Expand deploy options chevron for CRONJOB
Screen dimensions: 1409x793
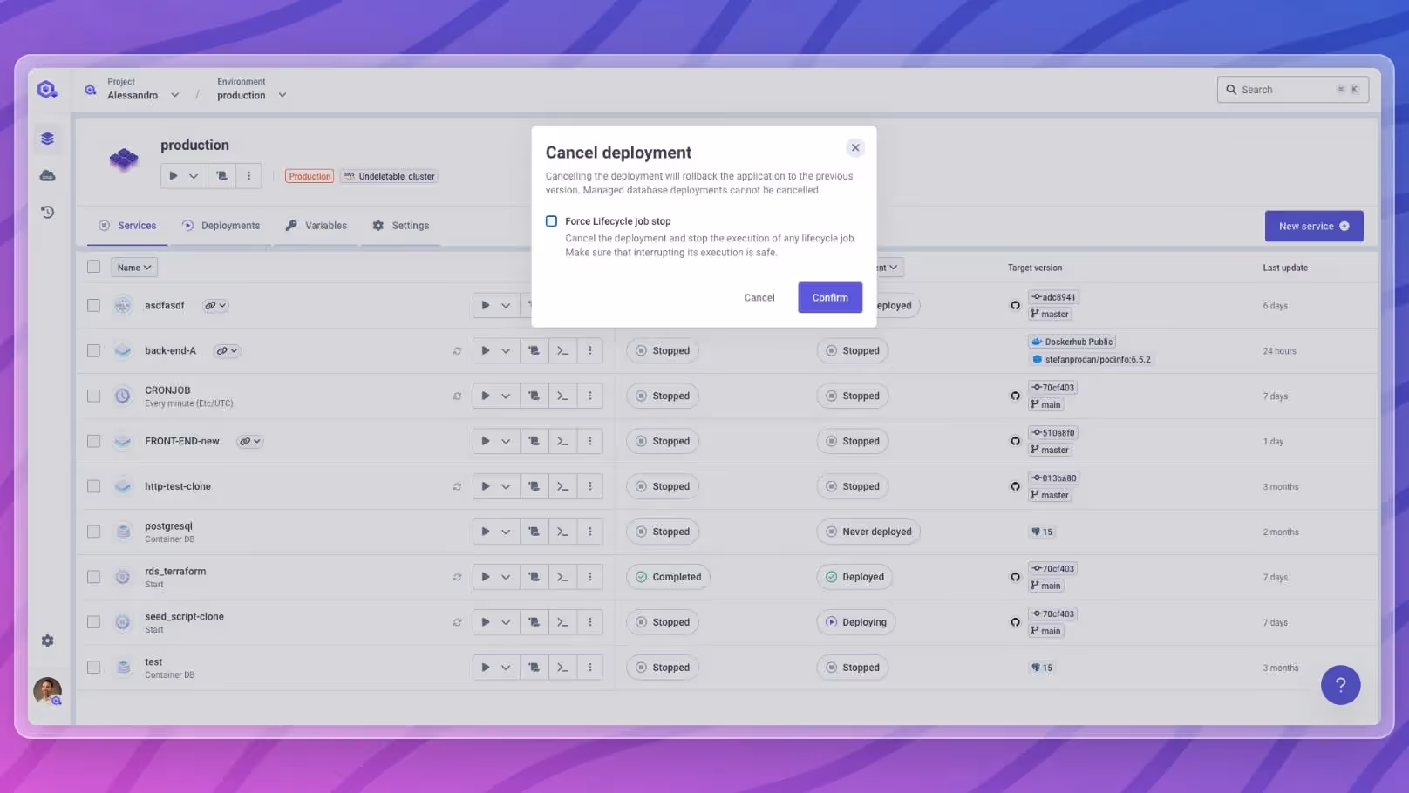tap(506, 396)
